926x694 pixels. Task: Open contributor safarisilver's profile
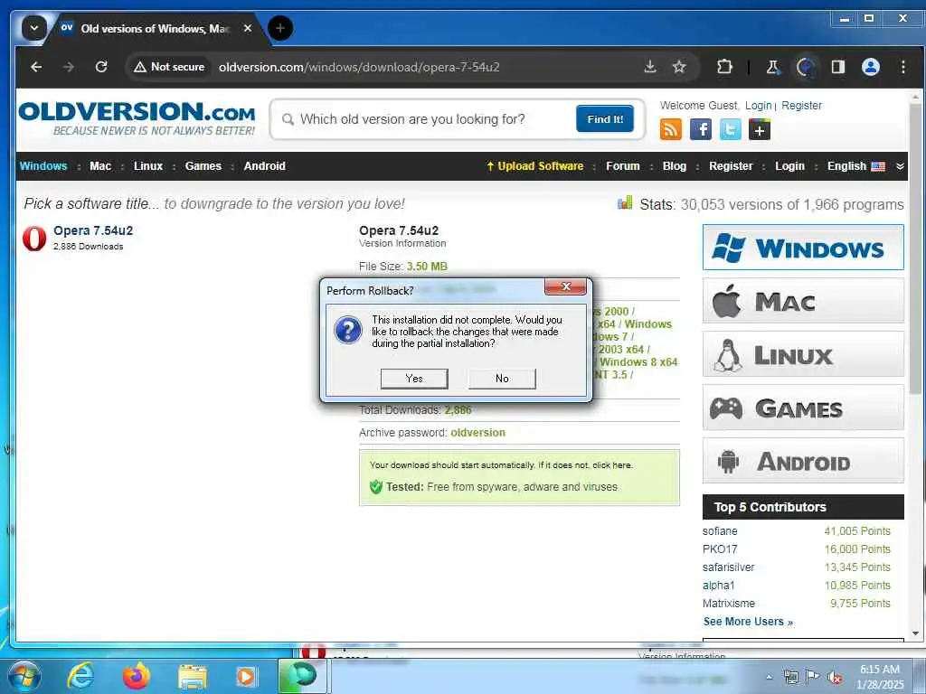(728, 567)
